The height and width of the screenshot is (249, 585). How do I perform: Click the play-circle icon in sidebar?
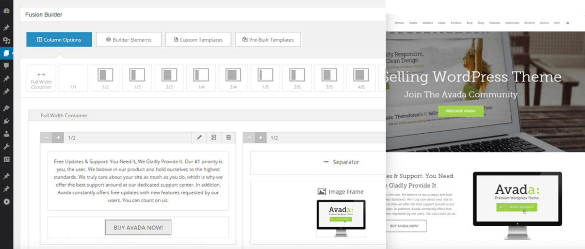click(x=6, y=202)
